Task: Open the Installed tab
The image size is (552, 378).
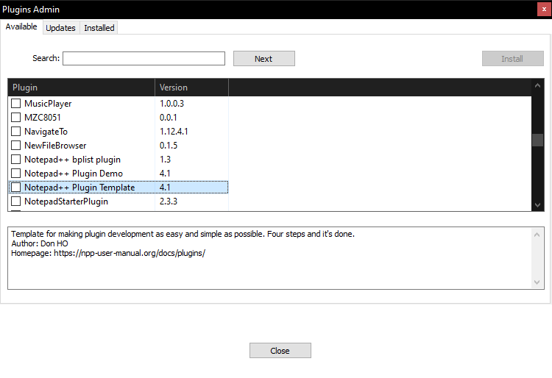Action: [99, 28]
